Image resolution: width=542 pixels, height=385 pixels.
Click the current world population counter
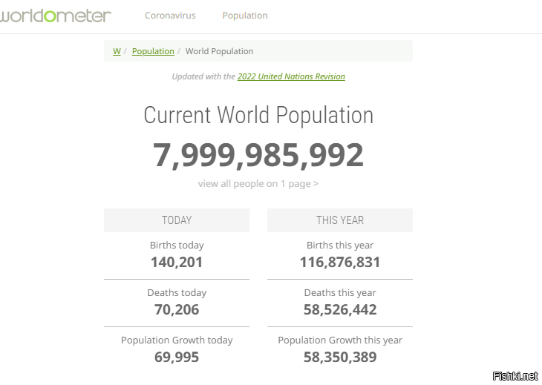click(258, 155)
